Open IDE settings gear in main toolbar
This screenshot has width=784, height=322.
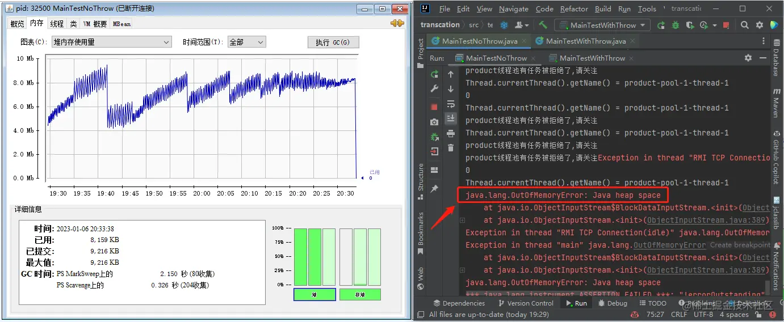(x=759, y=25)
